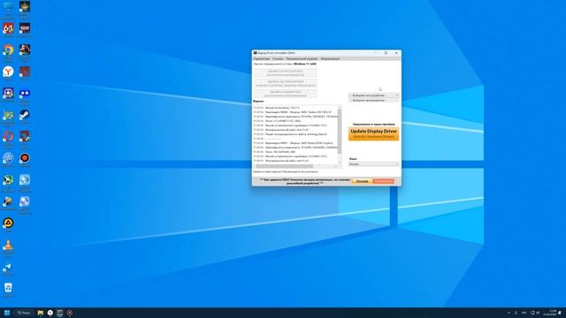This screenshot has width=566, height=318.
Task: Click the Update Display Driver banner
Action: pos(373,133)
